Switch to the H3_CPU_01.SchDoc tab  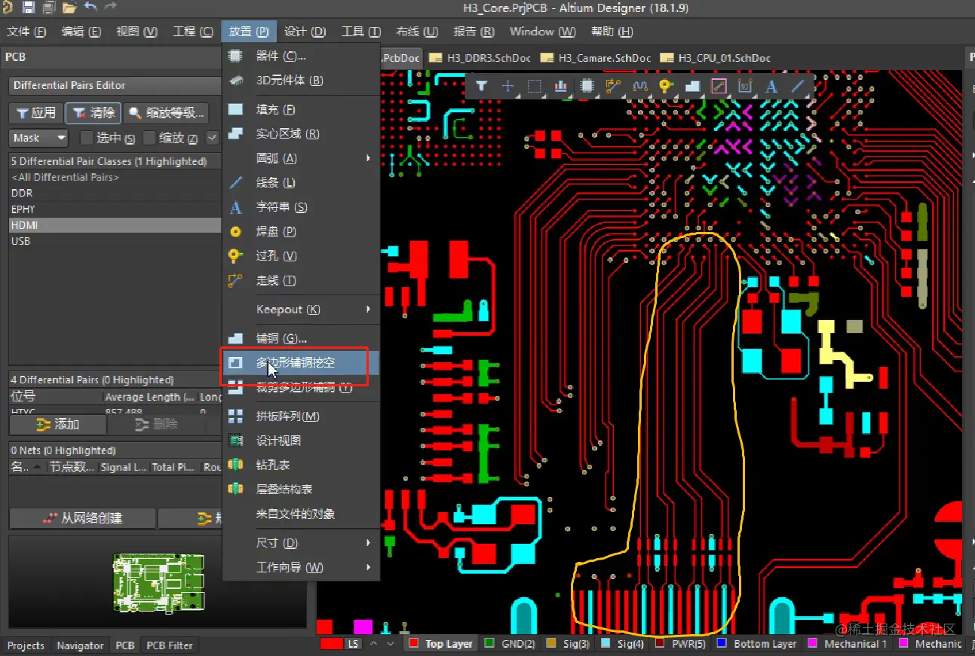[716, 58]
